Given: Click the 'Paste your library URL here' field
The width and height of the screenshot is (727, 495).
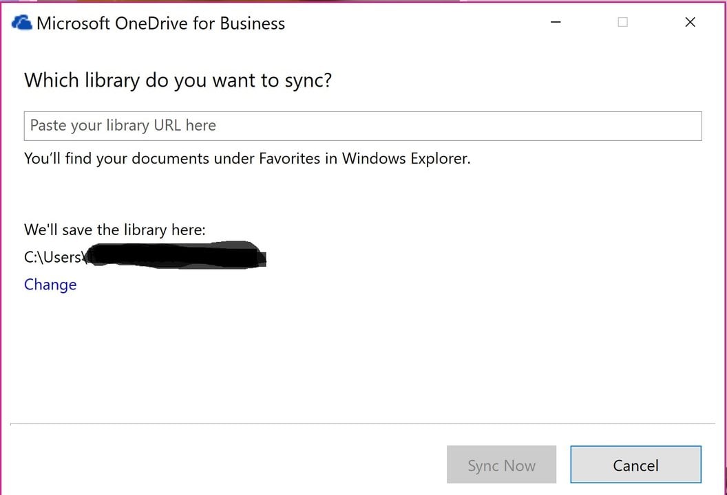Looking at the screenshot, I should (x=363, y=126).
